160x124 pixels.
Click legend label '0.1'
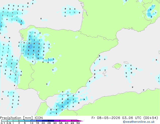(x=3, y=123)
